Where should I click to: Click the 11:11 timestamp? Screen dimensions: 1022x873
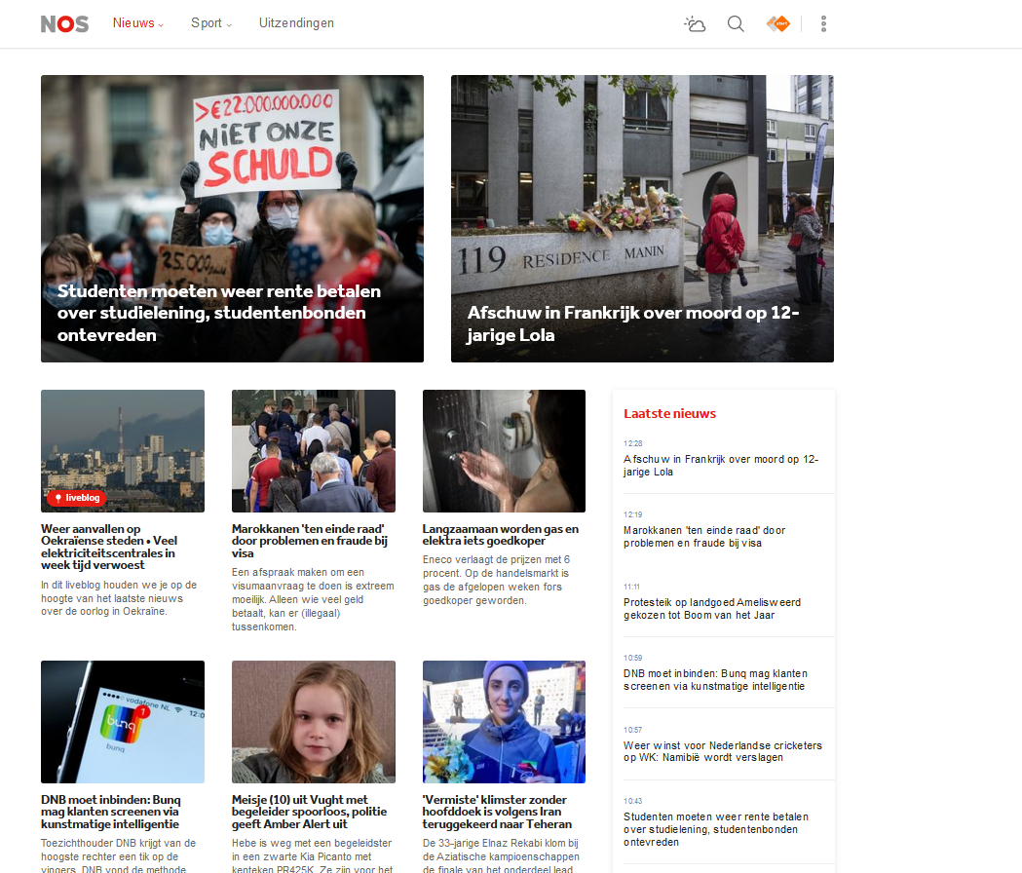point(631,587)
